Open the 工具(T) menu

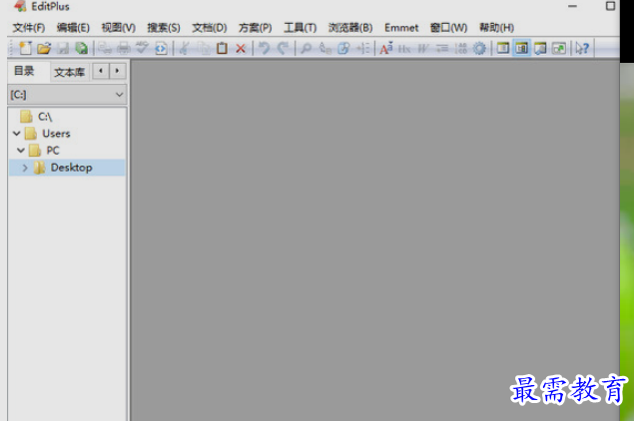pyautogui.click(x=300, y=28)
